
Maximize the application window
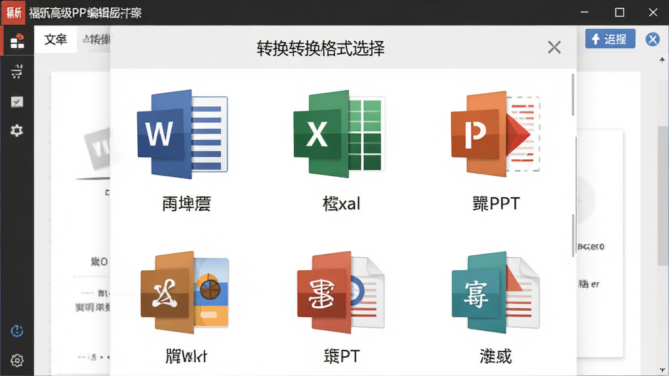[x=619, y=12]
